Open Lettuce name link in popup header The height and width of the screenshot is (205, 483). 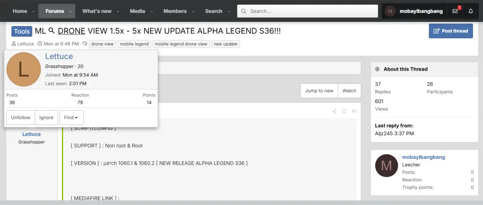[x=59, y=56]
